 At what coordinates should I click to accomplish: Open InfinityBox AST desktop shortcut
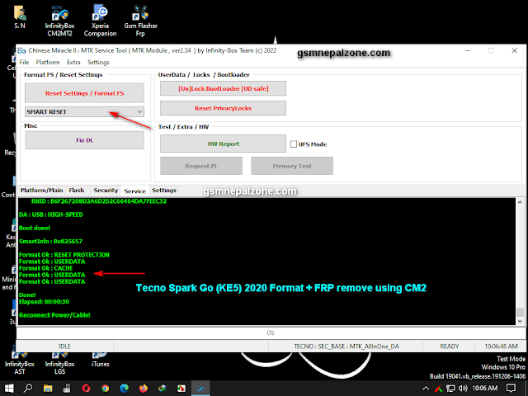(20, 364)
